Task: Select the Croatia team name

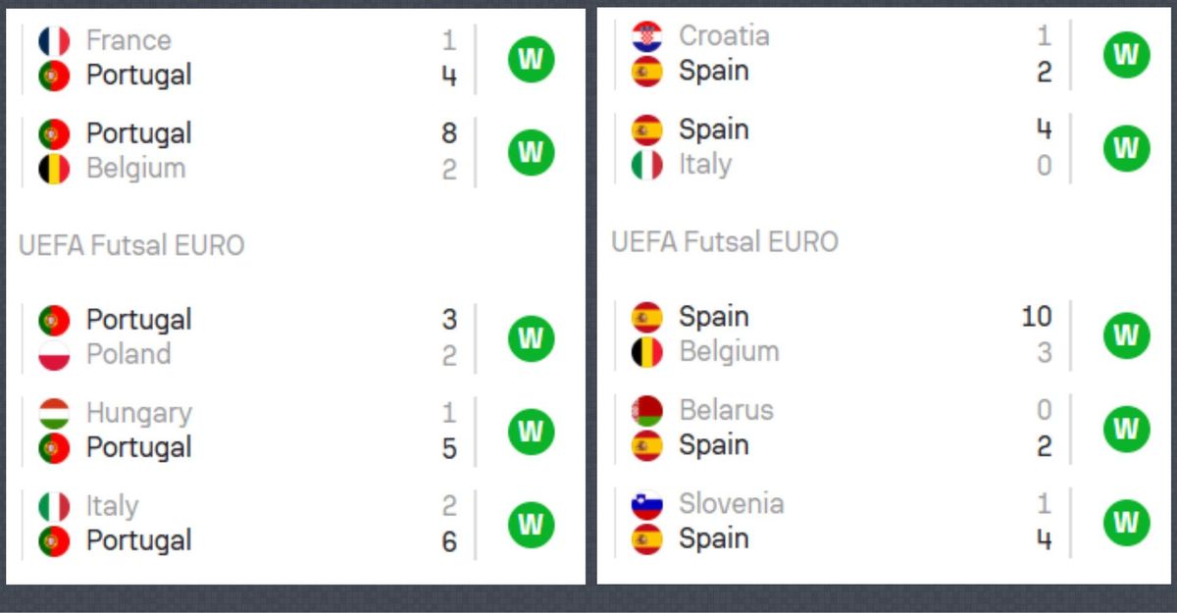Action: click(724, 36)
